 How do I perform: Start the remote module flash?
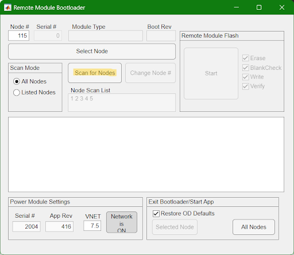coord(211,73)
